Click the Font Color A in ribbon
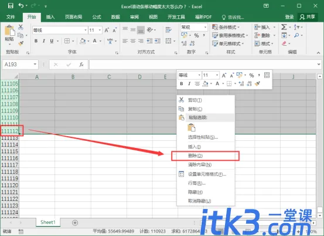The width and height of the screenshot is (324, 236). pyautogui.click(x=95, y=41)
